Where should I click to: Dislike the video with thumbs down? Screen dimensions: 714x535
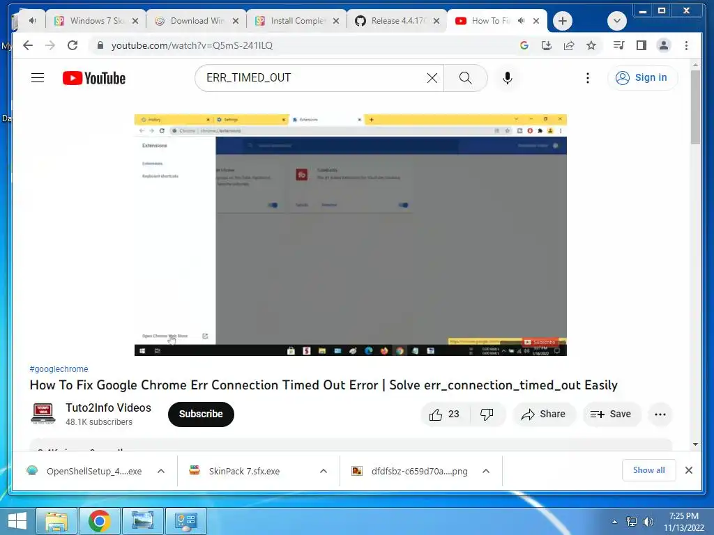click(487, 414)
